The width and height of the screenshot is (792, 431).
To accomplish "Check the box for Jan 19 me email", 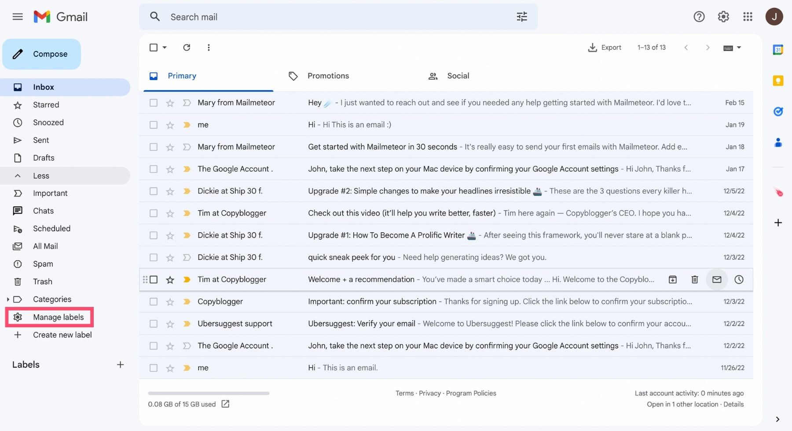I will 154,125.
